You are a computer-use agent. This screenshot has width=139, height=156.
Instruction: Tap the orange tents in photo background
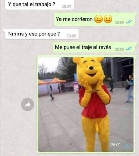tap(52, 81)
